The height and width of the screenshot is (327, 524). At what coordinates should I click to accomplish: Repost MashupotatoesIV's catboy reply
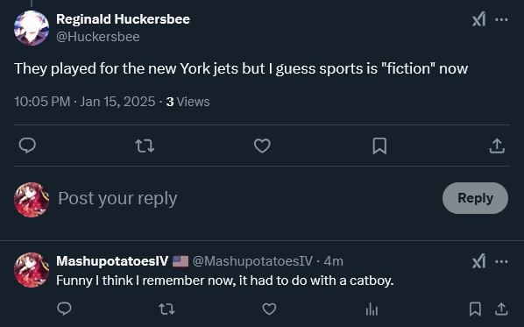166,309
